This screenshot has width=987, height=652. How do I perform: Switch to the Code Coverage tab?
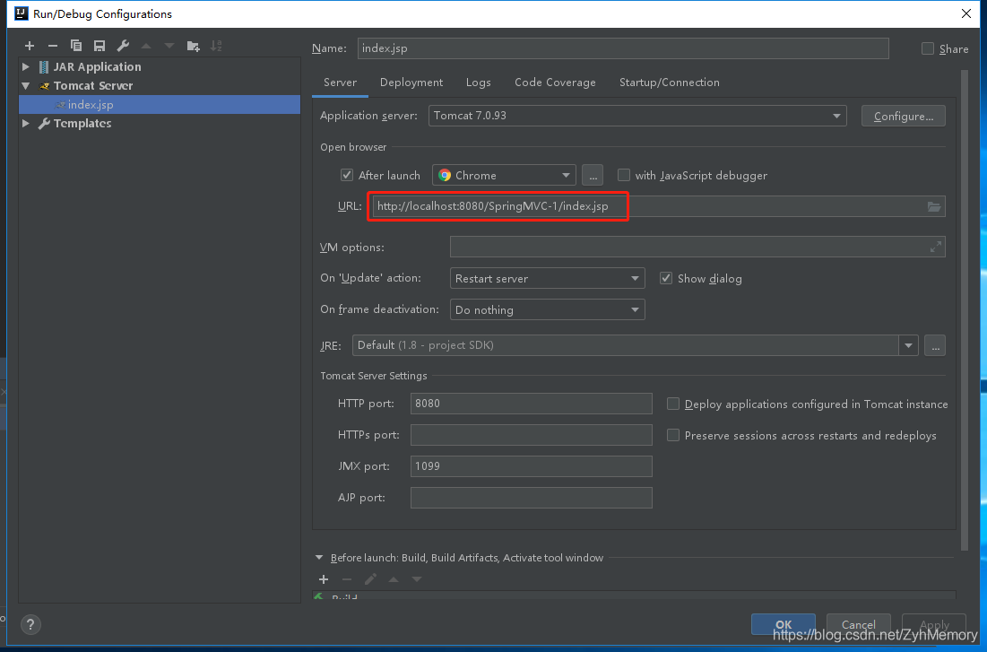(555, 83)
